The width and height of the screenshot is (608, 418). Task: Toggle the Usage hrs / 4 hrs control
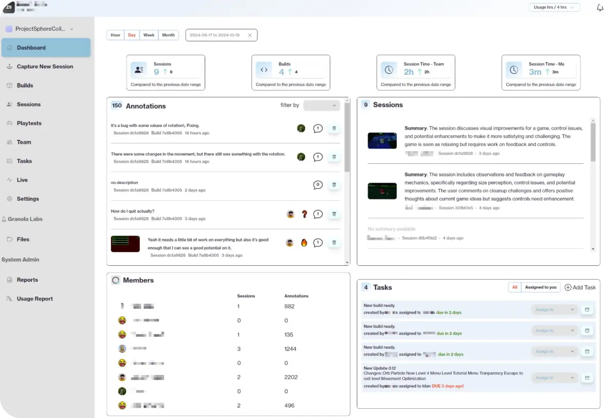(554, 7)
